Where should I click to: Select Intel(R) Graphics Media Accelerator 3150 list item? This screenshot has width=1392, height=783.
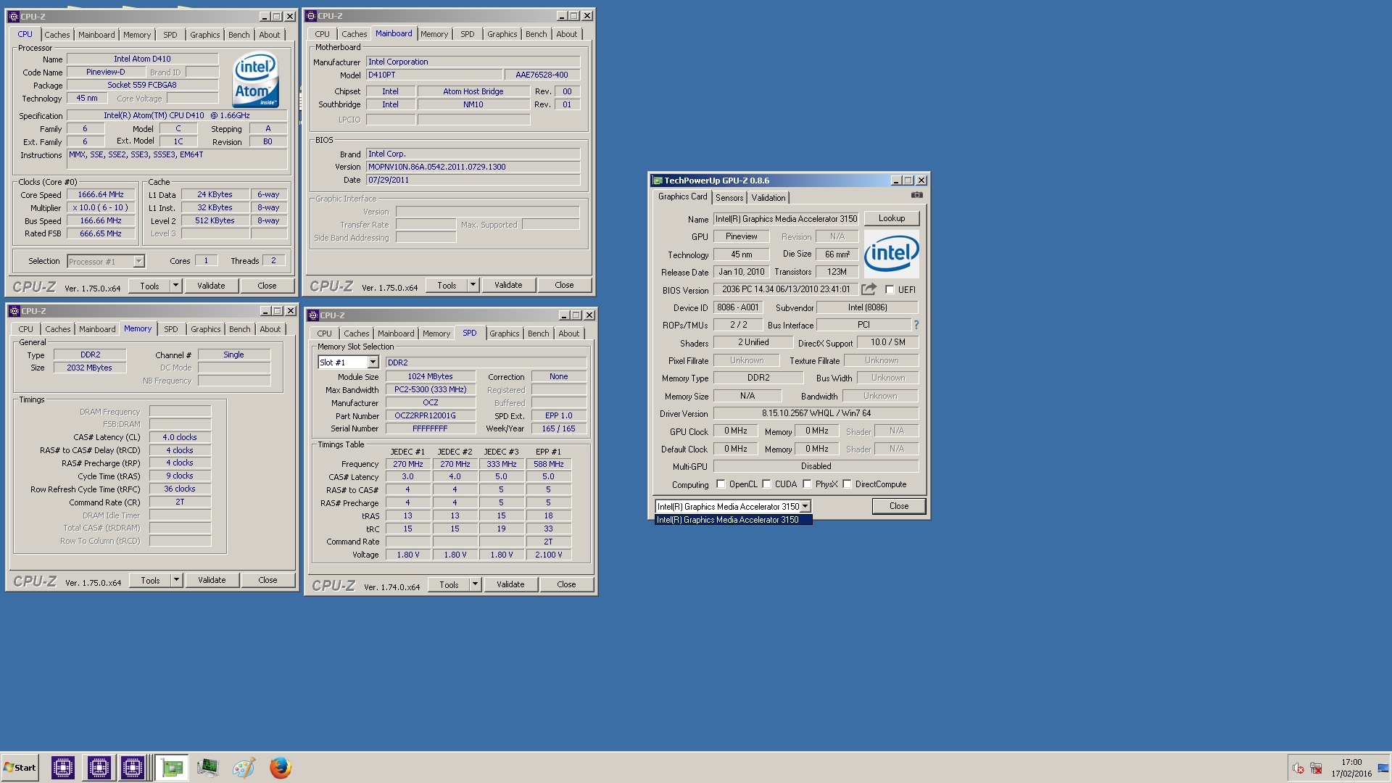[733, 520]
